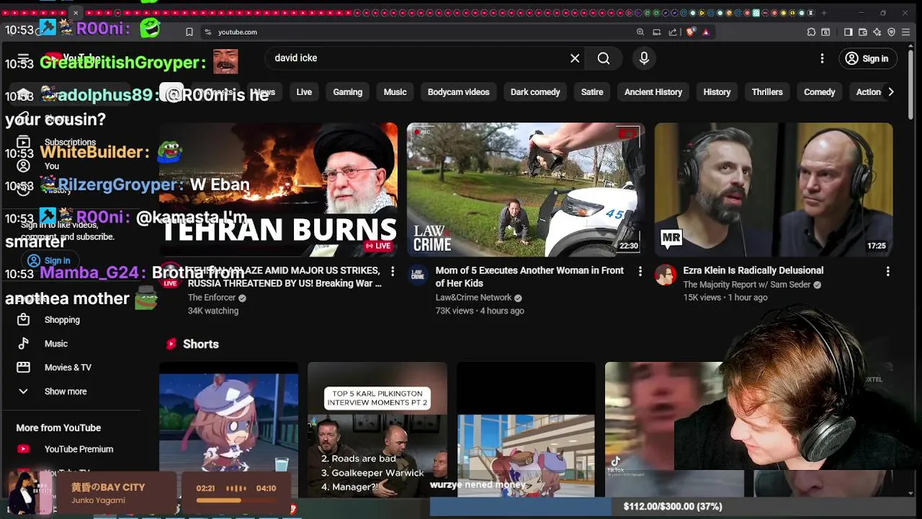Click the Junko Yagami album art
The height and width of the screenshot is (519, 922).
click(30, 493)
